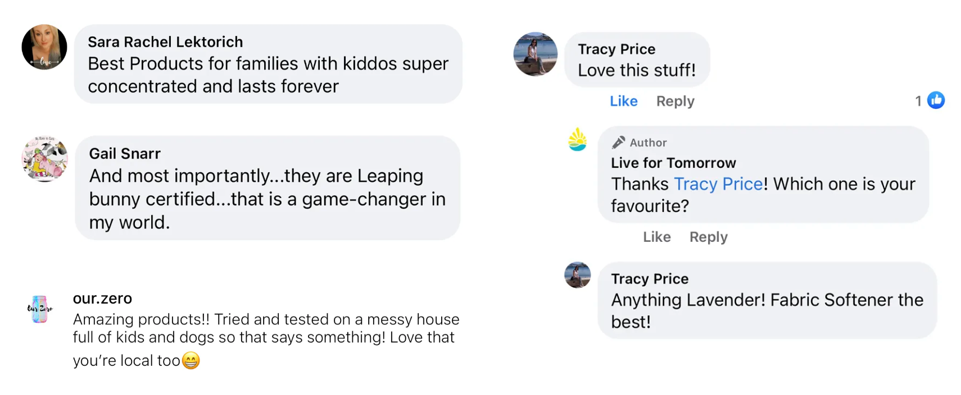Toggle Like on the "Love this stuff!" comment
961x395 pixels.
coord(623,101)
